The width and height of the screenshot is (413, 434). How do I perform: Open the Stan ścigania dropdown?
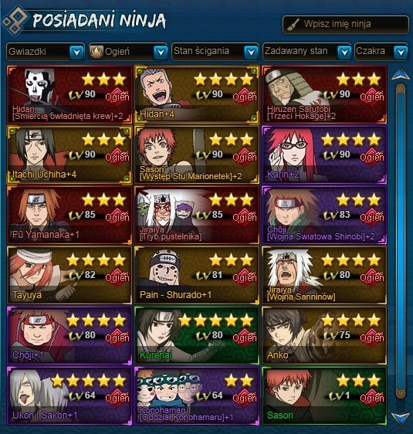[x=215, y=52]
